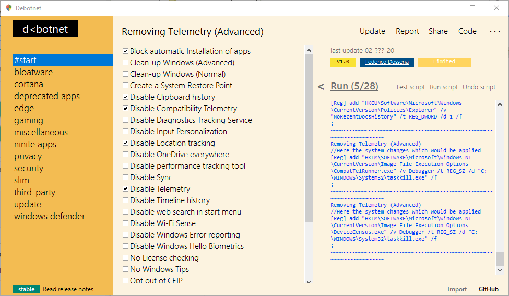
Task: Uncheck Disable Clipboard history
Action: coord(125,97)
